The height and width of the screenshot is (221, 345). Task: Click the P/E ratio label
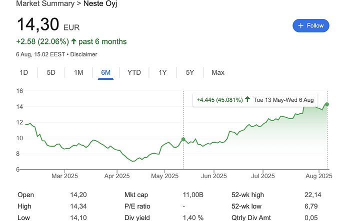click(x=137, y=206)
